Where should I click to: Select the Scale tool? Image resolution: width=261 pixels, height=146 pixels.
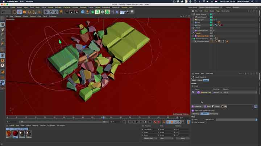pos(25,12)
